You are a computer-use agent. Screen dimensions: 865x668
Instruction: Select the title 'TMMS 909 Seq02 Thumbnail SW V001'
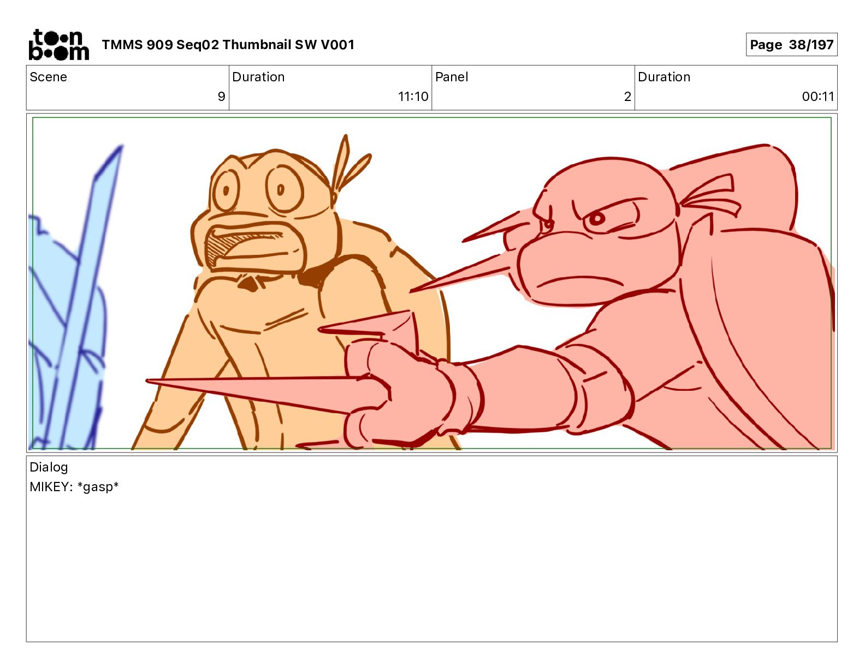(x=228, y=45)
